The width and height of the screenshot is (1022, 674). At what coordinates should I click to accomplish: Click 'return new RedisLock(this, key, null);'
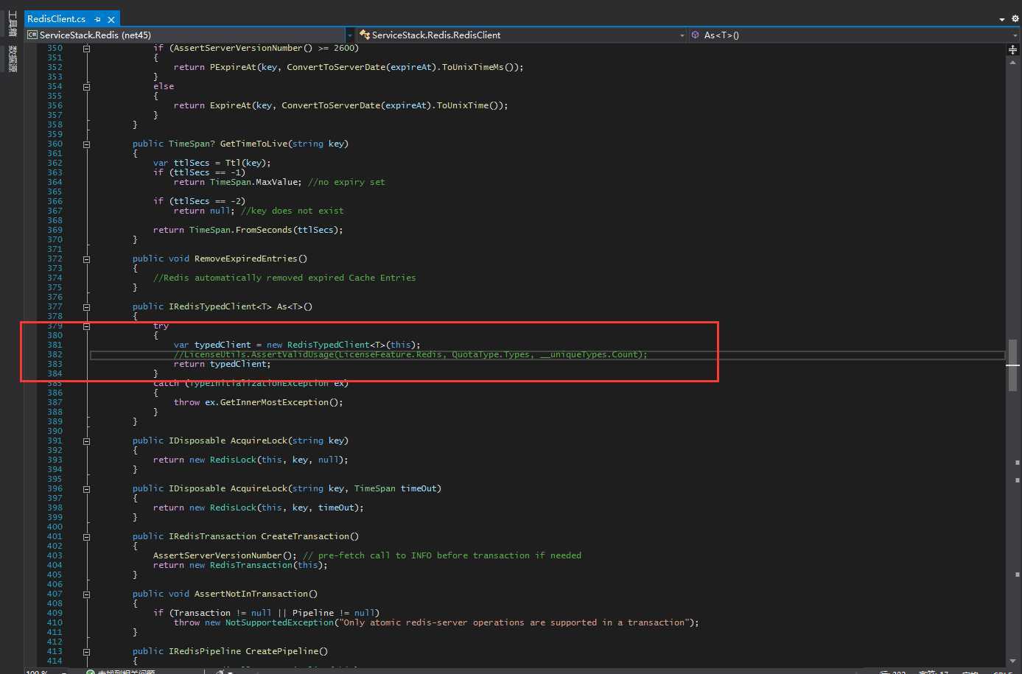251,460
